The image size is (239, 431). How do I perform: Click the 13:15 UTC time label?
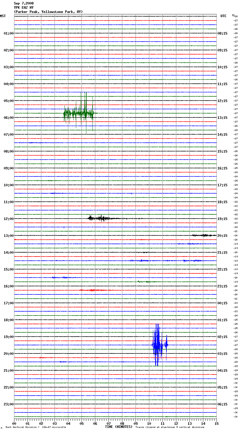(222, 118)
